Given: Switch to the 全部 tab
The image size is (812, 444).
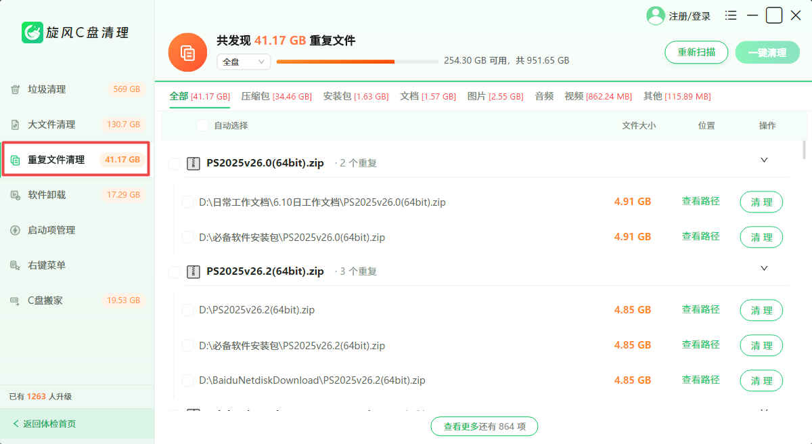Looking at the screenshot, I should (x=200, y=97).
